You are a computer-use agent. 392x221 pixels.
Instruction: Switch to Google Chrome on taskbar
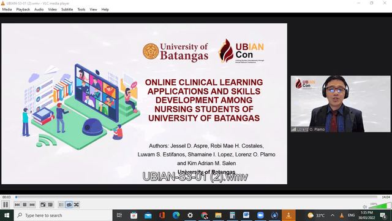click(x=204, y=215)
